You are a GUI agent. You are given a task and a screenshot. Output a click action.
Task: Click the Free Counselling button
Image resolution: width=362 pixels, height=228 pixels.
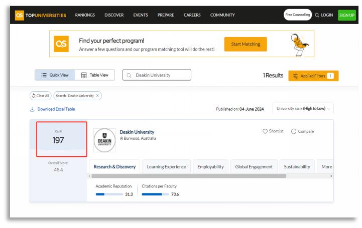click(298, 15)
